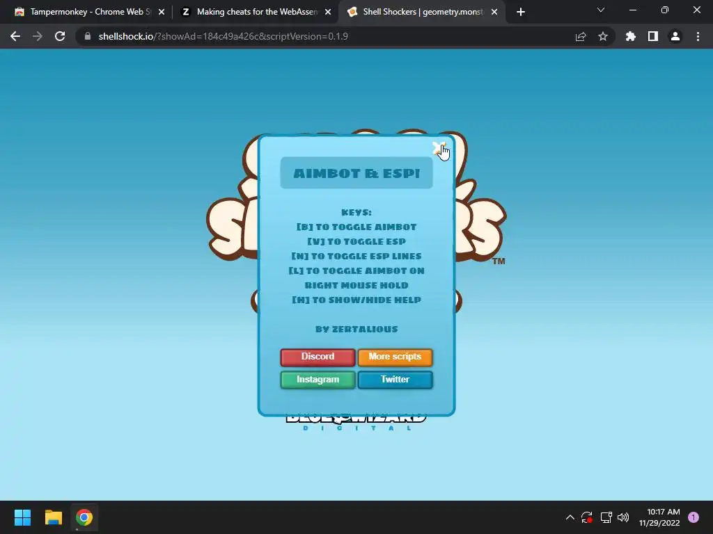Open the Instagram button
Screen dimensions: 713x534
click(318, 380)
